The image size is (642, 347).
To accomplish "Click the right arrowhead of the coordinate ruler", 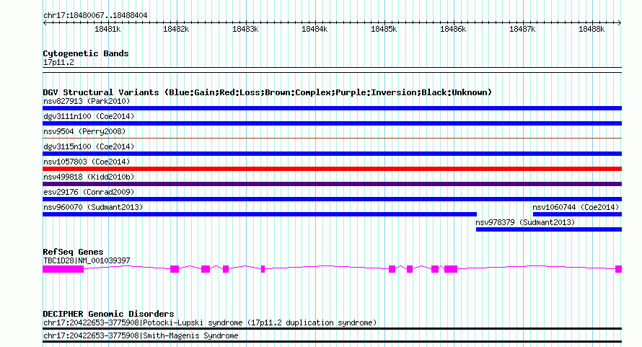I will click(x=620, y=22).
